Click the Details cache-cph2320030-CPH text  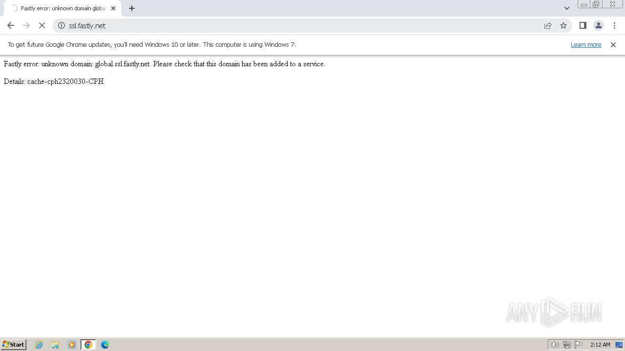[54, 81]
